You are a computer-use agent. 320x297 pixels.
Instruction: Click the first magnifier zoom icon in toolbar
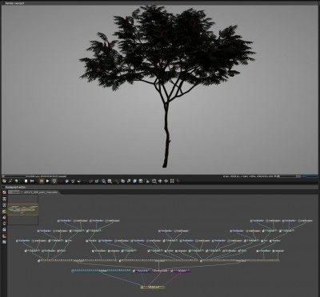click(x=104, y=181)
